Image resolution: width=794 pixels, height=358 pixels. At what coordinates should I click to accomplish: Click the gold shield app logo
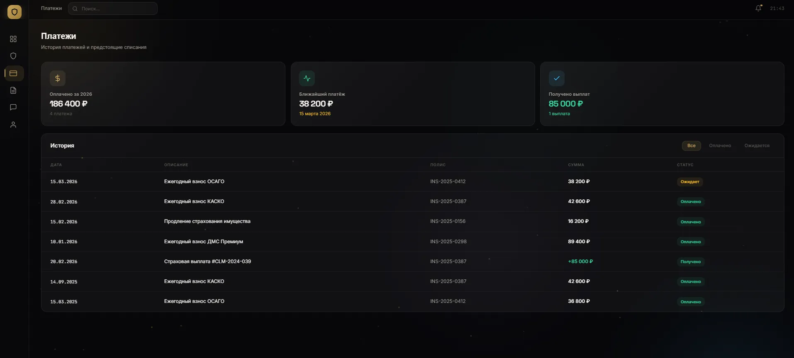(x=15, y=12)
